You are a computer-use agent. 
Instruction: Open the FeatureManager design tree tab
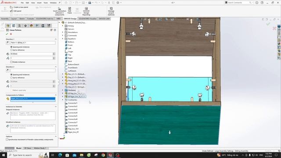[8, 26]
